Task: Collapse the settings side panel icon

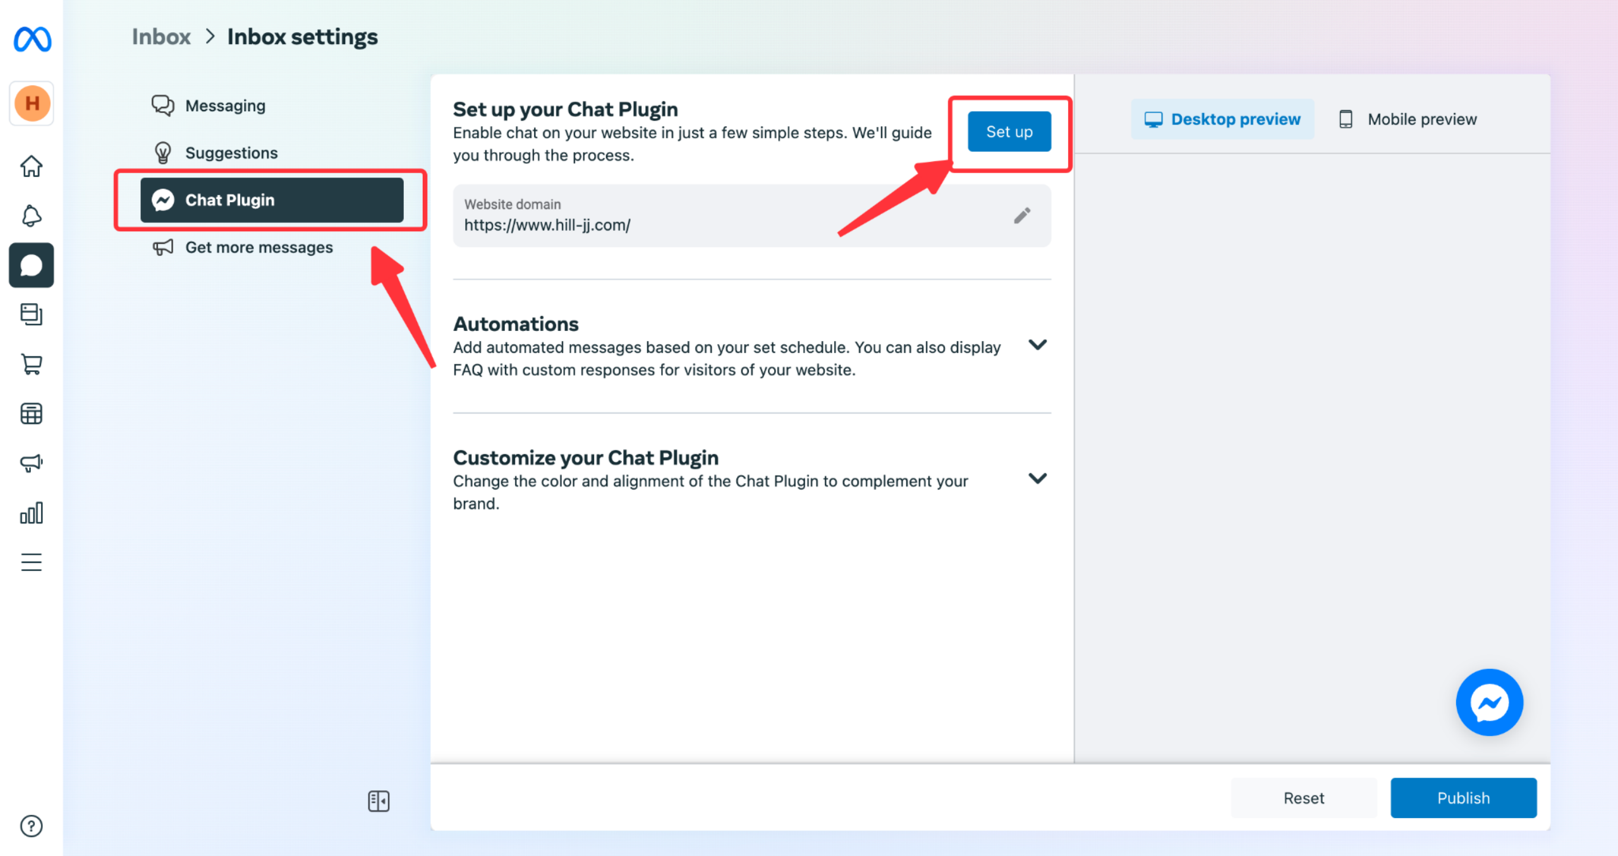Action: click(x=379, y=801)
